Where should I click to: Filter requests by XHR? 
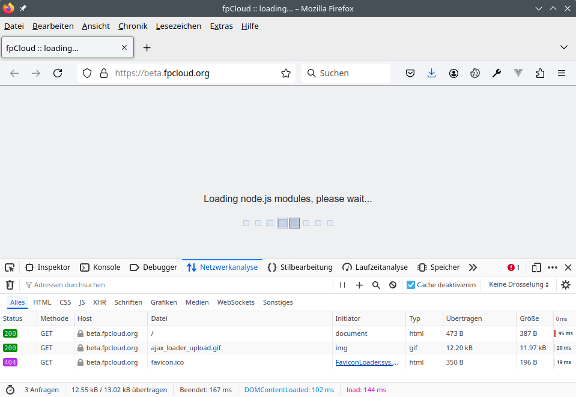click(x=100, y=302)
